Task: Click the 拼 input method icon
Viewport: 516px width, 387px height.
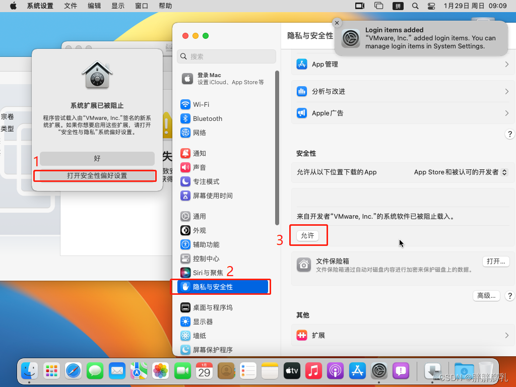Action: tap(398, 6)
